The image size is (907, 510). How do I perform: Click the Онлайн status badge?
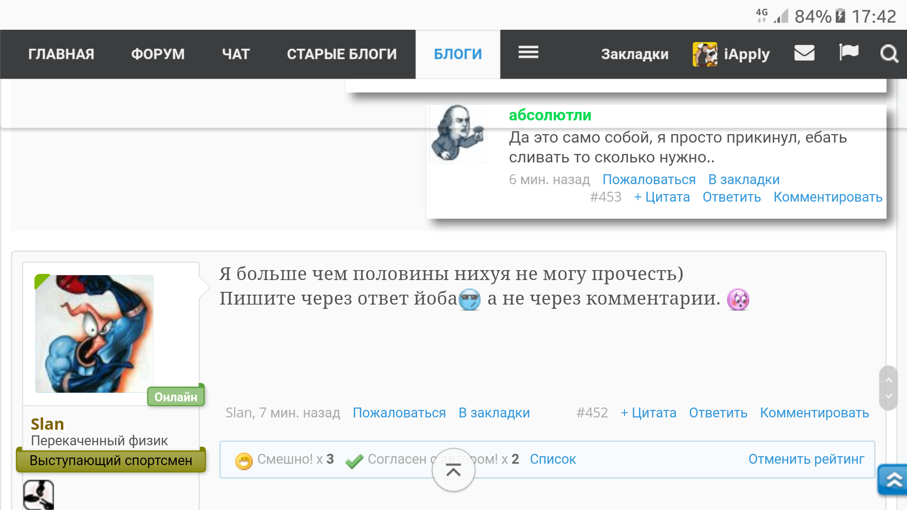click(x=176, y=397)
